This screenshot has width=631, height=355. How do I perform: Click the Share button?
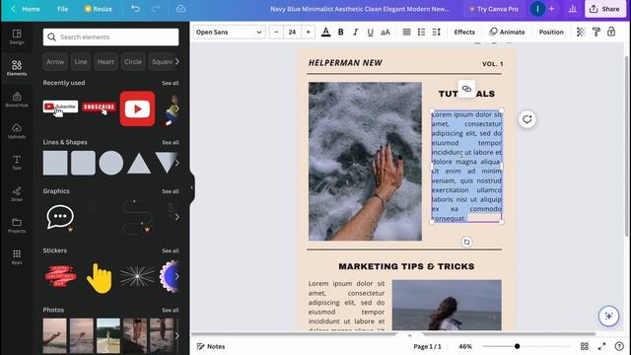[604, 9]
